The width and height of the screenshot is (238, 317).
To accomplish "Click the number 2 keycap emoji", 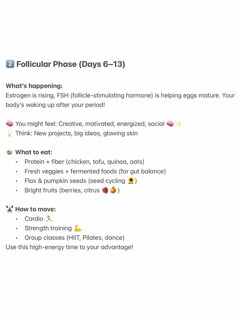I will point(10,64).
